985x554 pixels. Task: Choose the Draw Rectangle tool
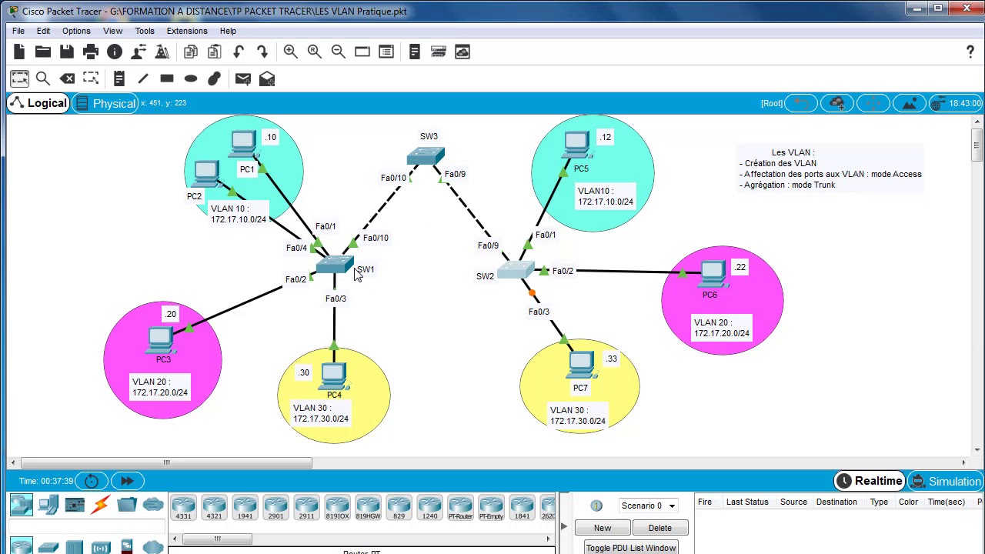click(x=166, y=78)
